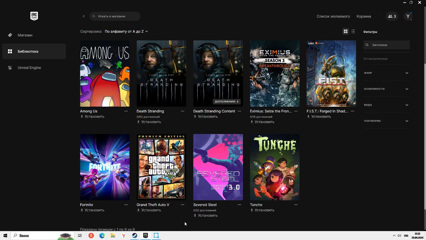Open the snipping tool taskbar icon

pos(156,236)
